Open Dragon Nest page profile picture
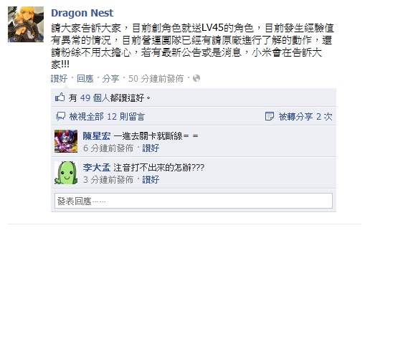 pos(26,24)
